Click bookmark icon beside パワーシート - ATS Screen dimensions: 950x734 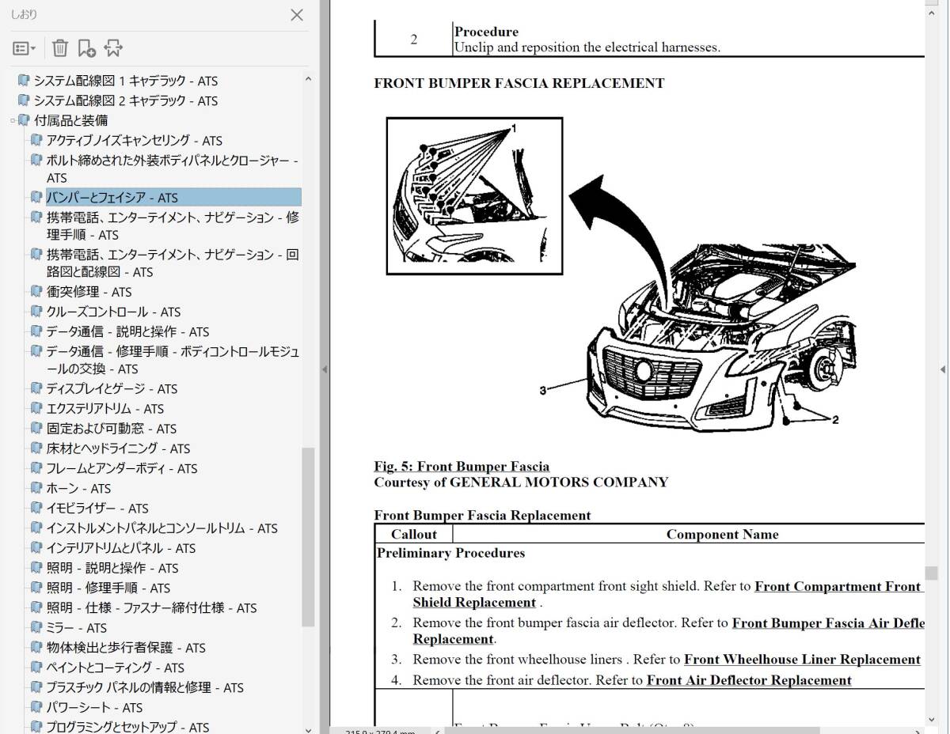pyautogui.click(x=36, y=706)
